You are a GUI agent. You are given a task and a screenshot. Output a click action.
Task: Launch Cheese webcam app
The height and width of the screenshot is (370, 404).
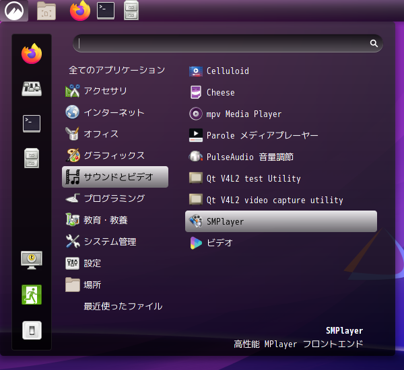click(281, 92)
